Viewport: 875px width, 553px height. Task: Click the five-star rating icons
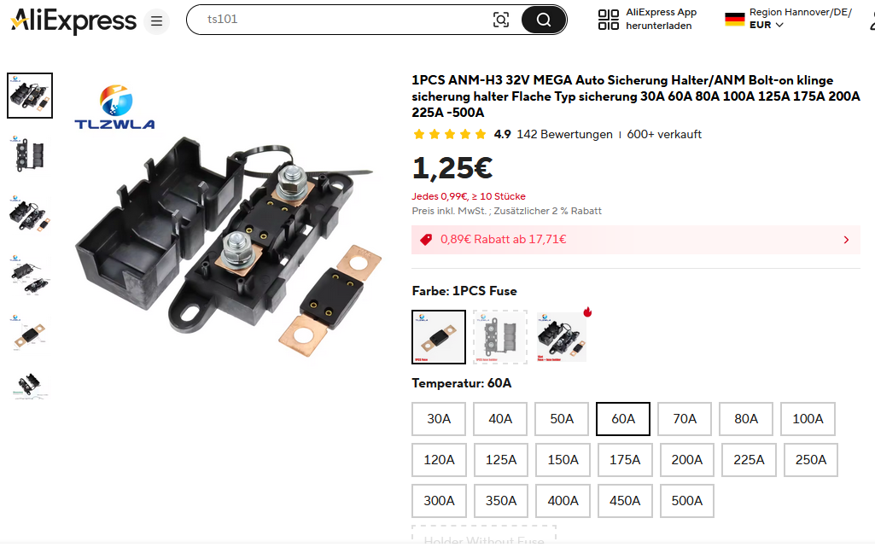449,134
